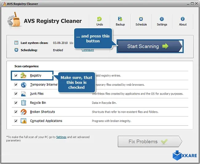
Task: Toggle the Recycle Bin checkbox
Action: 16,103
